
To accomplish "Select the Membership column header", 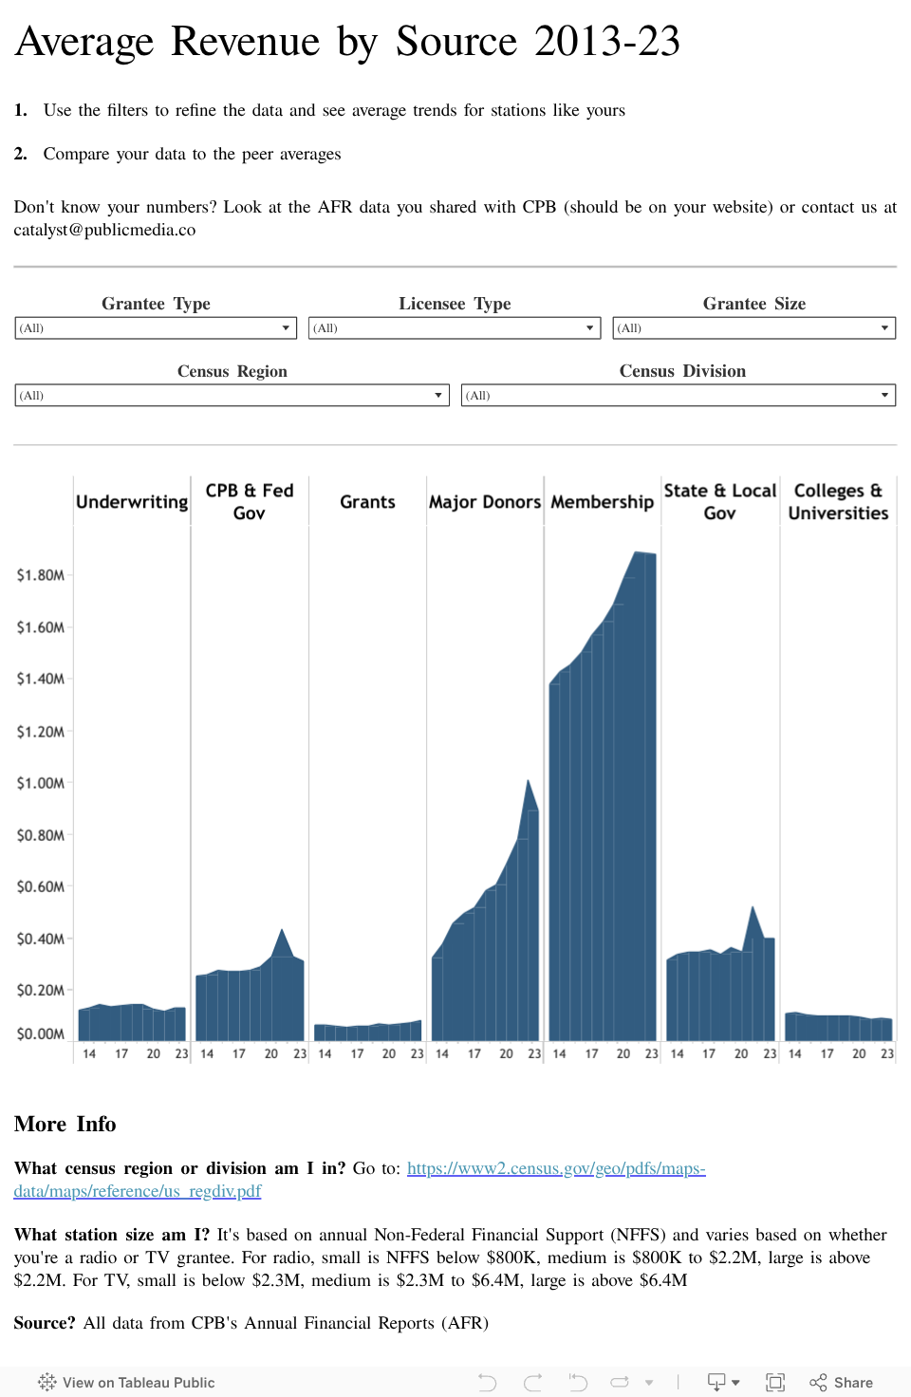I will click(603, 502).
